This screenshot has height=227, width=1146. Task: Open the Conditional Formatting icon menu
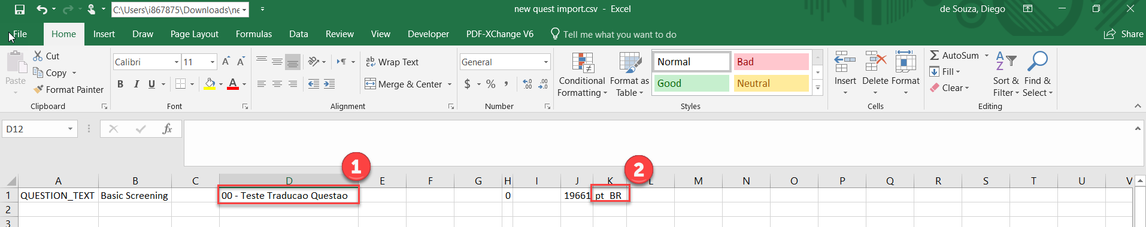(x=583, y=63)
